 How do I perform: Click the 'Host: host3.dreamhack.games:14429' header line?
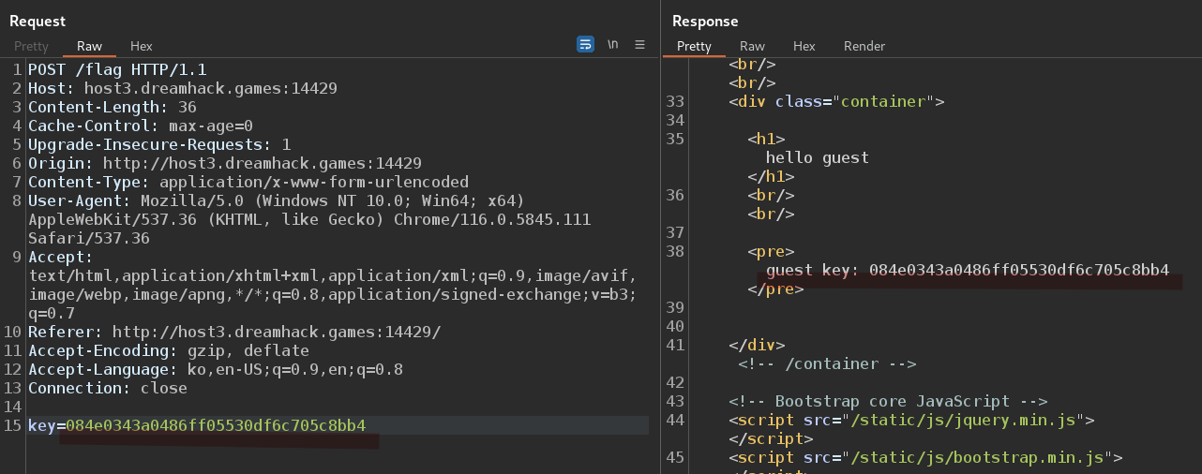pos(183,88)
